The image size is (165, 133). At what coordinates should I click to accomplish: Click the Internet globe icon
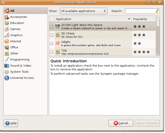7,41
